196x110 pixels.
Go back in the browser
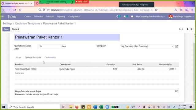pos(4,10)
